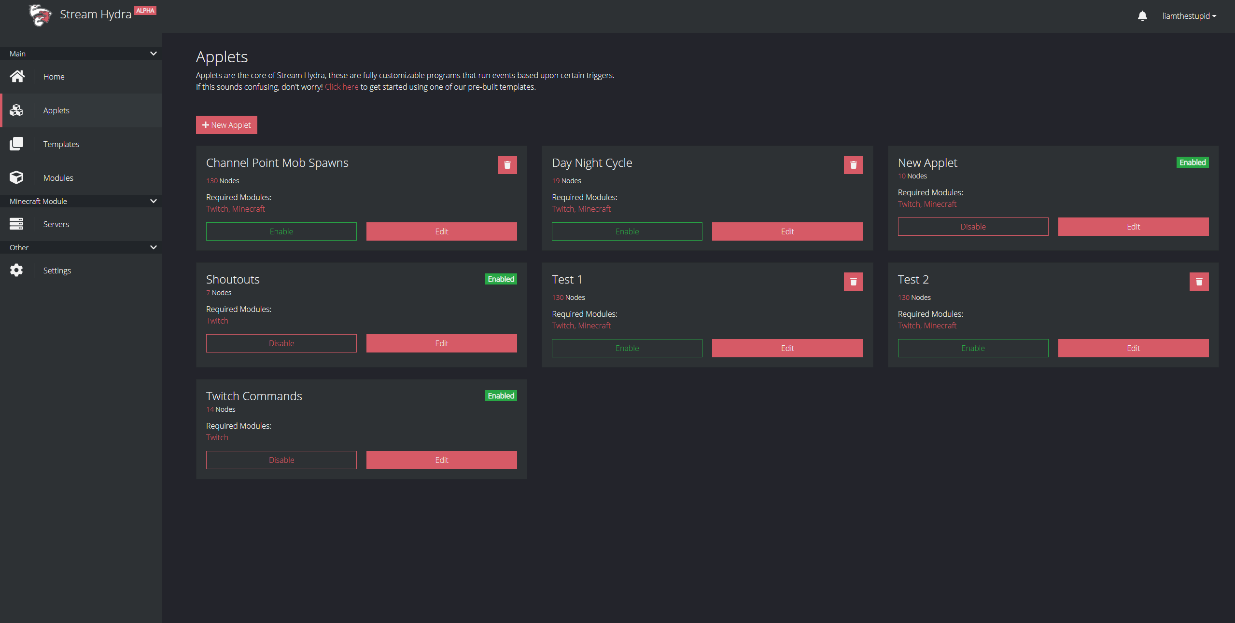Enable the Day Night Cycle applet

[627, 231]
